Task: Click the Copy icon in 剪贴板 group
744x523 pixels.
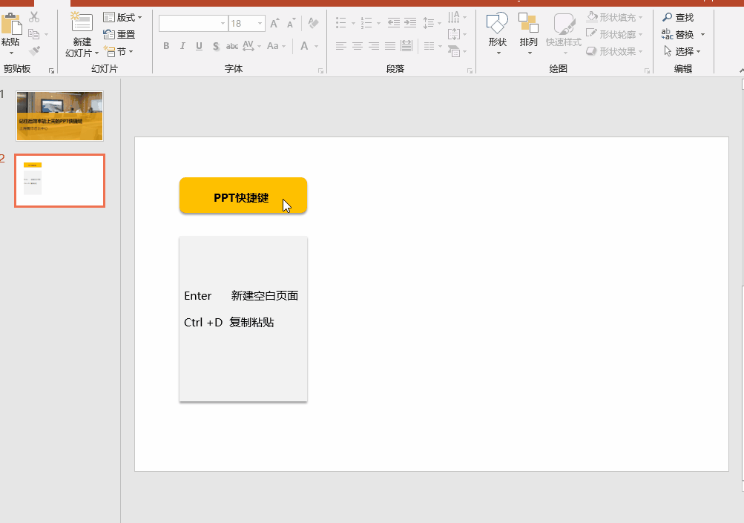Action: pos(33,33)
